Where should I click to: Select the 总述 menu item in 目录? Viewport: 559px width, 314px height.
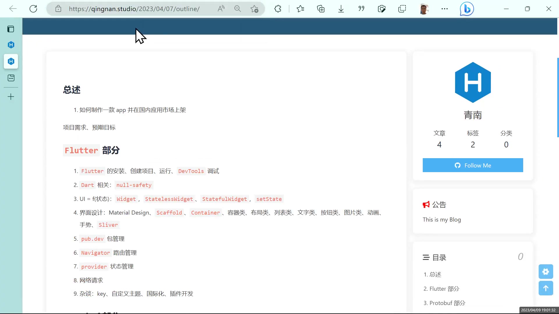pos(435,274)
